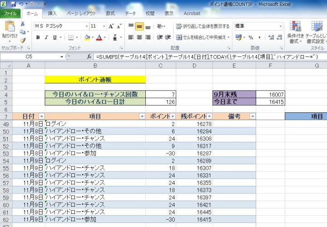Click the increase font size icon
Viewport: 327px width, 227px height.
point(111,26)
